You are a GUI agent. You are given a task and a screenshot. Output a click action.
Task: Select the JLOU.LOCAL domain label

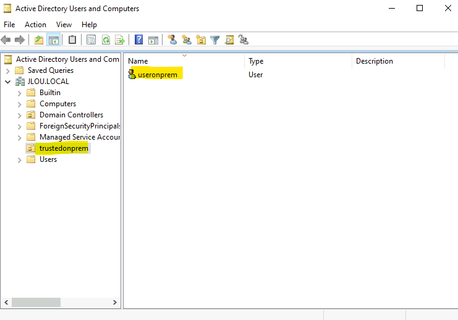tap(48, 82)
